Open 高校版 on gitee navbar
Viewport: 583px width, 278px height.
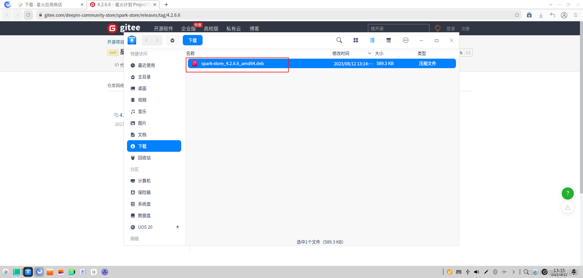coord(211,29)
